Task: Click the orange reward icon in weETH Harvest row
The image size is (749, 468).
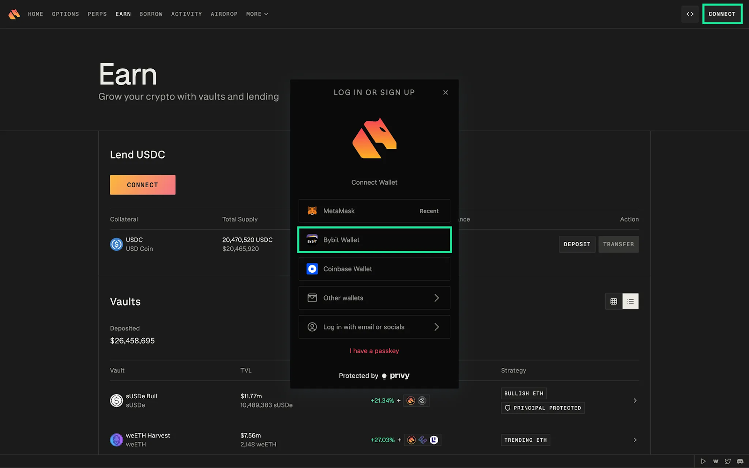Action: point(411,440)
